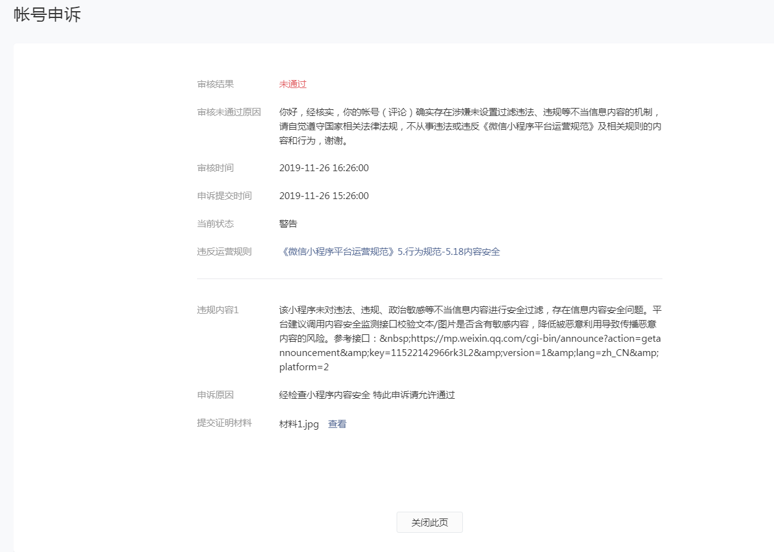Click the 申诉原因 label
Image resolution: width=774 pixels, height=552 pixels.
pos(216,395)
